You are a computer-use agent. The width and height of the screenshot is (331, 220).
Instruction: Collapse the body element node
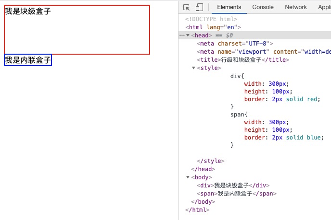[x=188, y=177]
